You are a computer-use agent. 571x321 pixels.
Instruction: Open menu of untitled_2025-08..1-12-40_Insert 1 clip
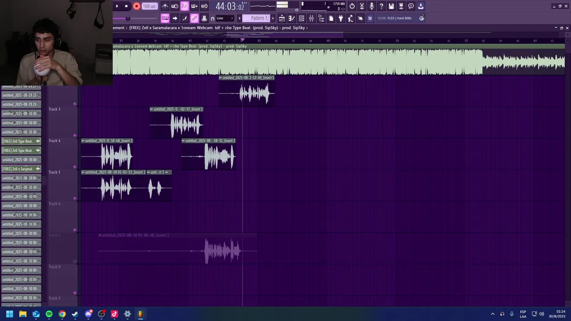coord(220,78)
